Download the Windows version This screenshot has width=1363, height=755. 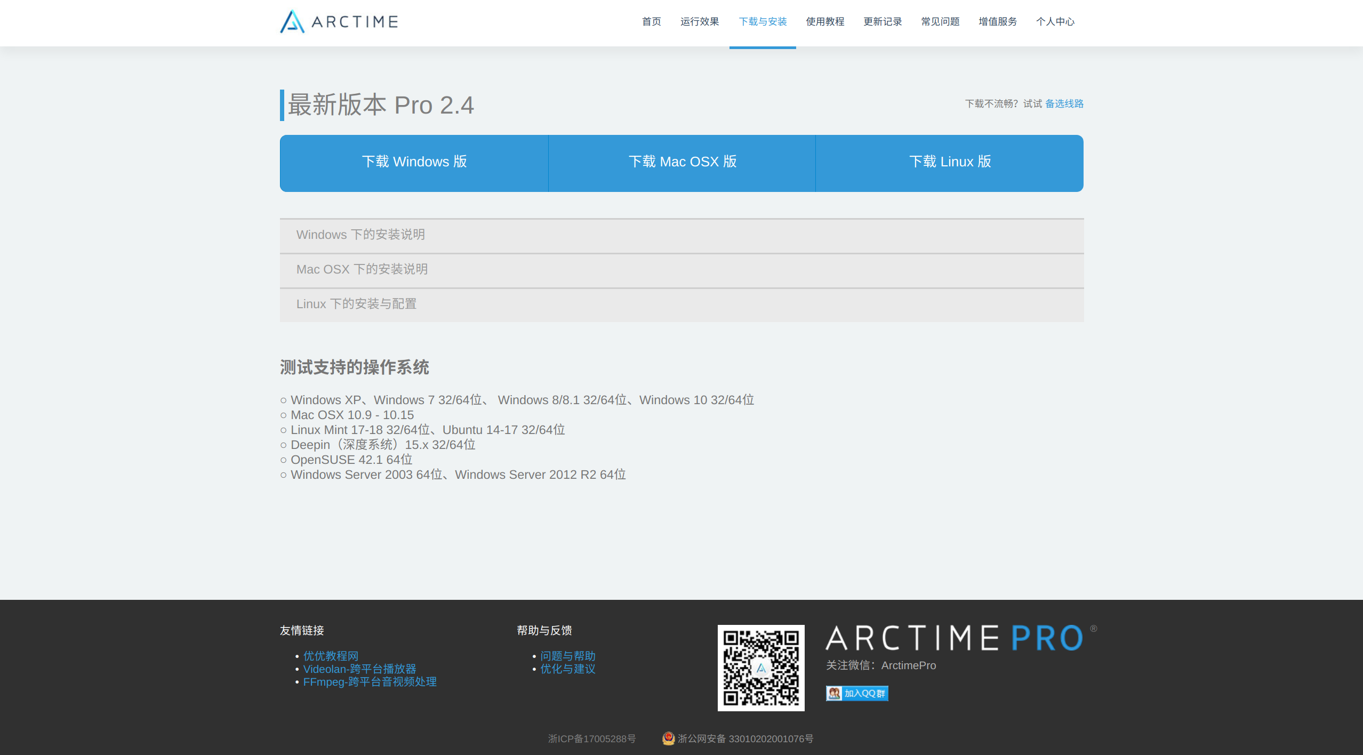[414, 162]
